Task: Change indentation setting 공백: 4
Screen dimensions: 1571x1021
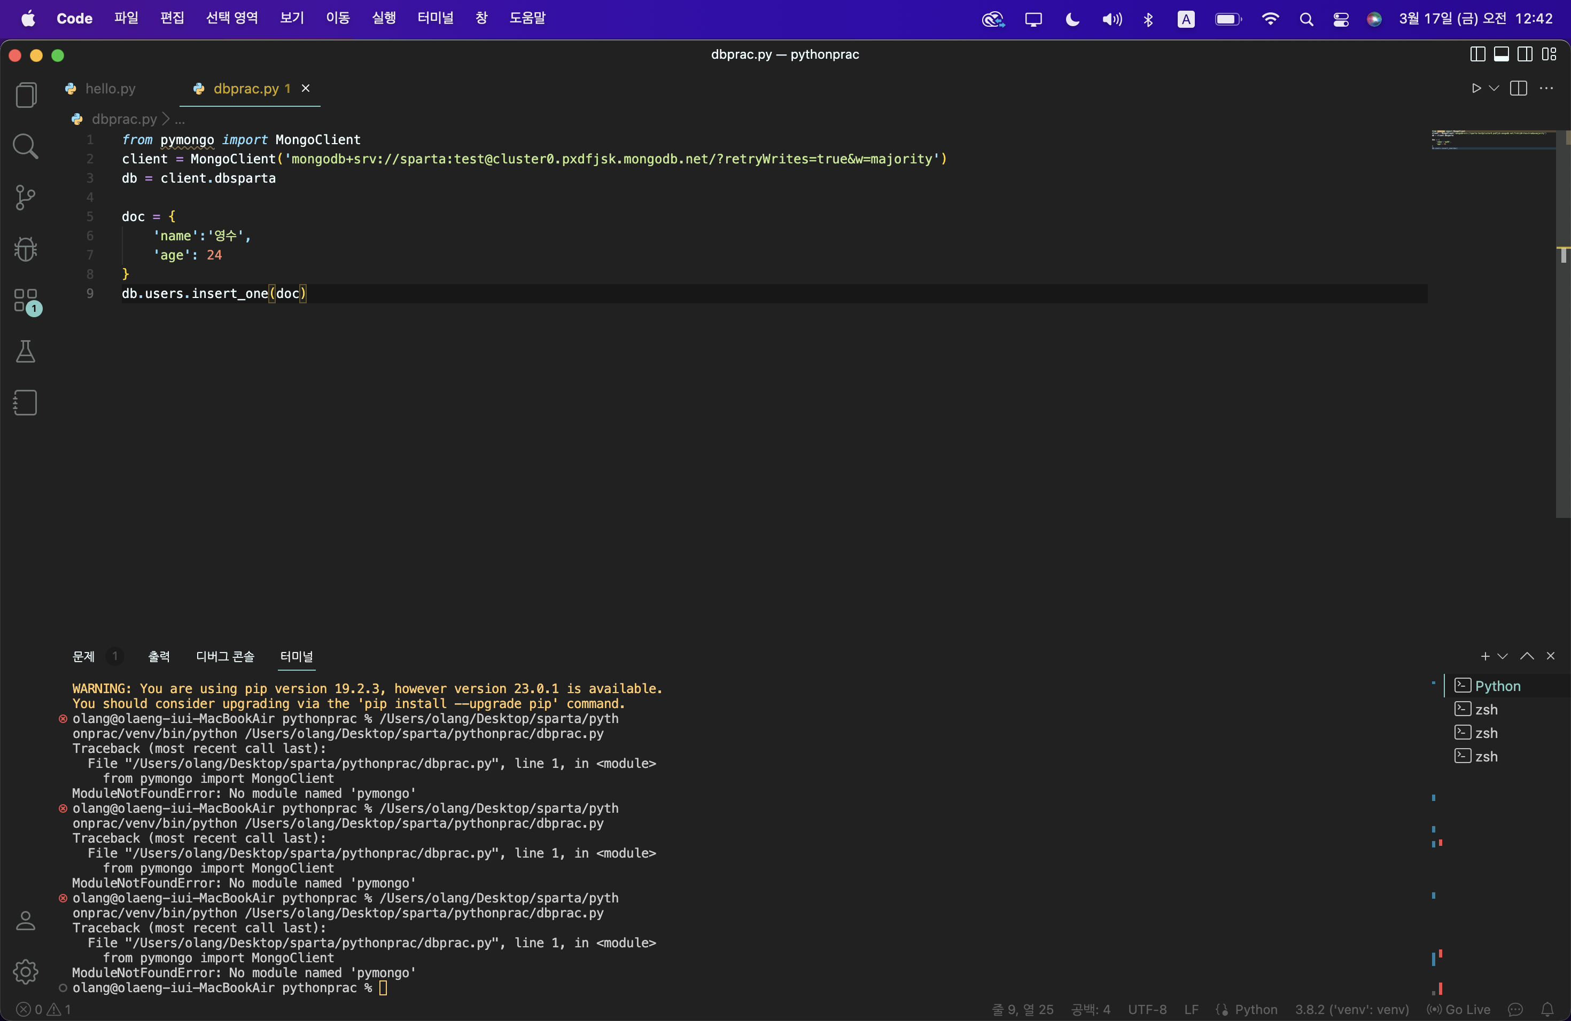Action: coord(1091,1009)
